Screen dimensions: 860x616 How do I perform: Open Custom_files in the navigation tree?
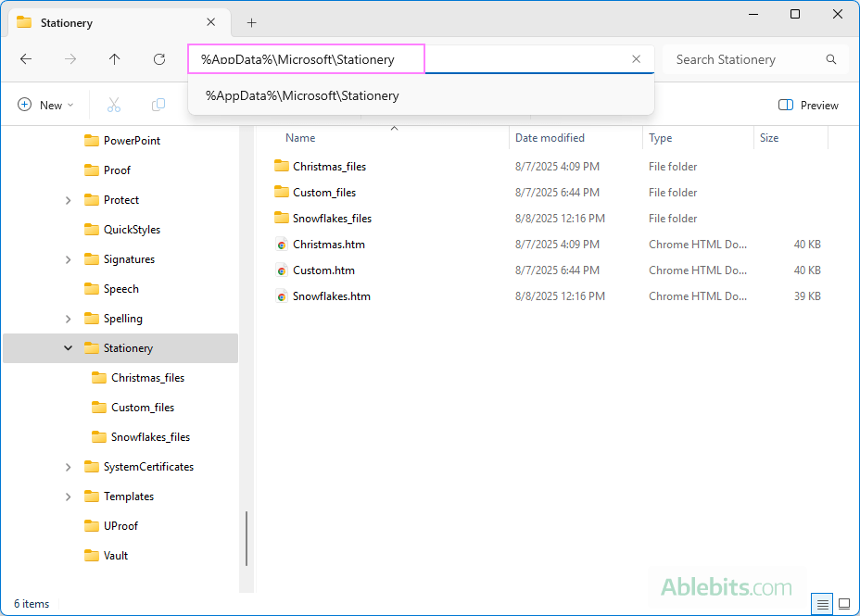click(x=143, y=408)
